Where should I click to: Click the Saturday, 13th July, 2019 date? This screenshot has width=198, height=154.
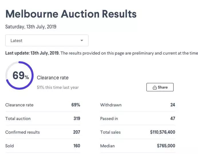(31, 27)
